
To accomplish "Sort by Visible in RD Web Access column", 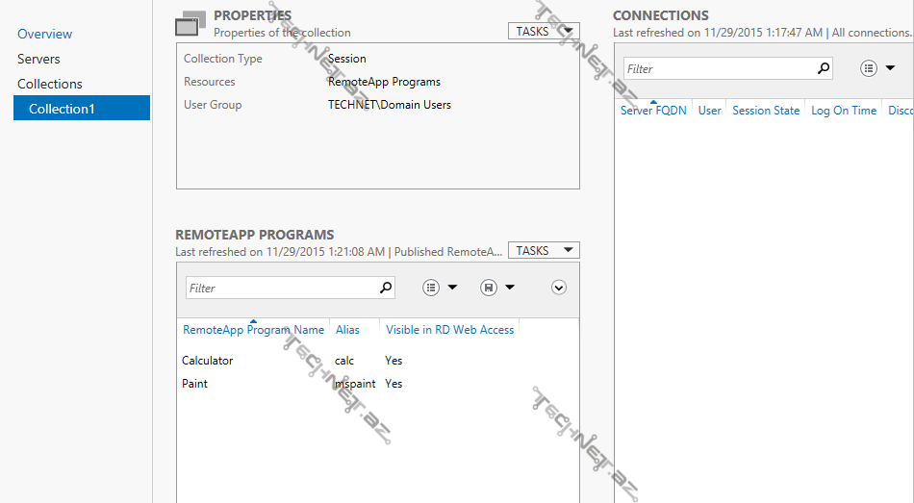I will (449, 330).
